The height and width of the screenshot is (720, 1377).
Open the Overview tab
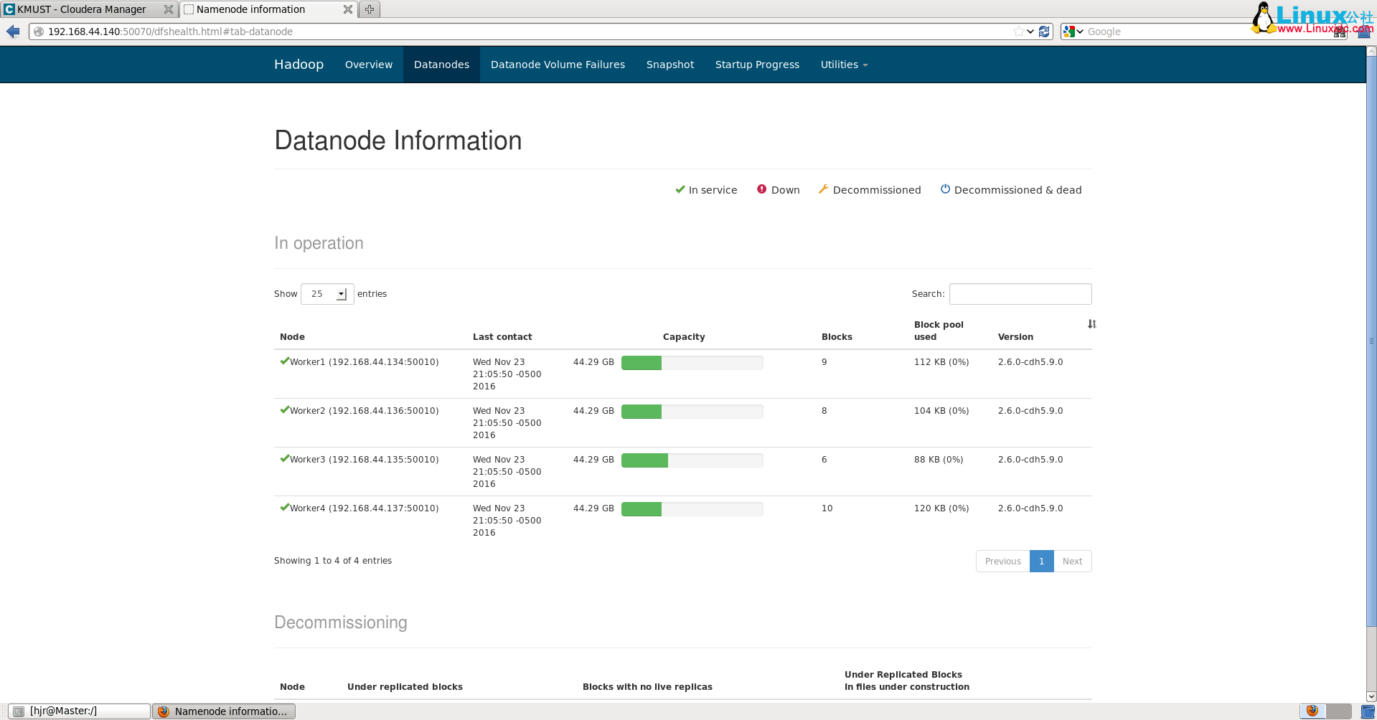coord(368,65)
